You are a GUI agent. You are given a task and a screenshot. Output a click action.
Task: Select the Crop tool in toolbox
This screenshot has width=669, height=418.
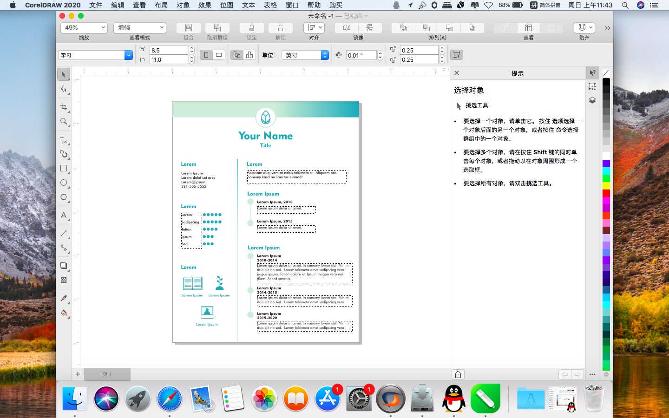(x=64, y=107)
